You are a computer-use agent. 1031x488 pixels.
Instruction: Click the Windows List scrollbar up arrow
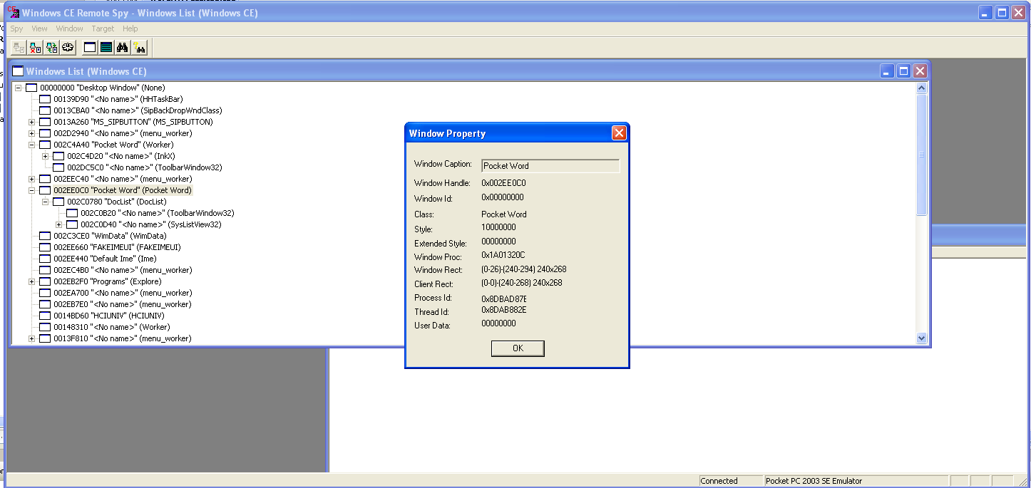click(x=920, y=88)
